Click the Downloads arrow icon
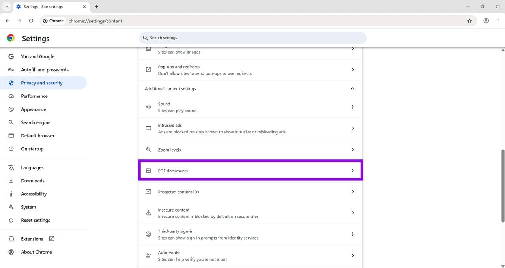This screenshot has height=268, width=505. point(11,181)
